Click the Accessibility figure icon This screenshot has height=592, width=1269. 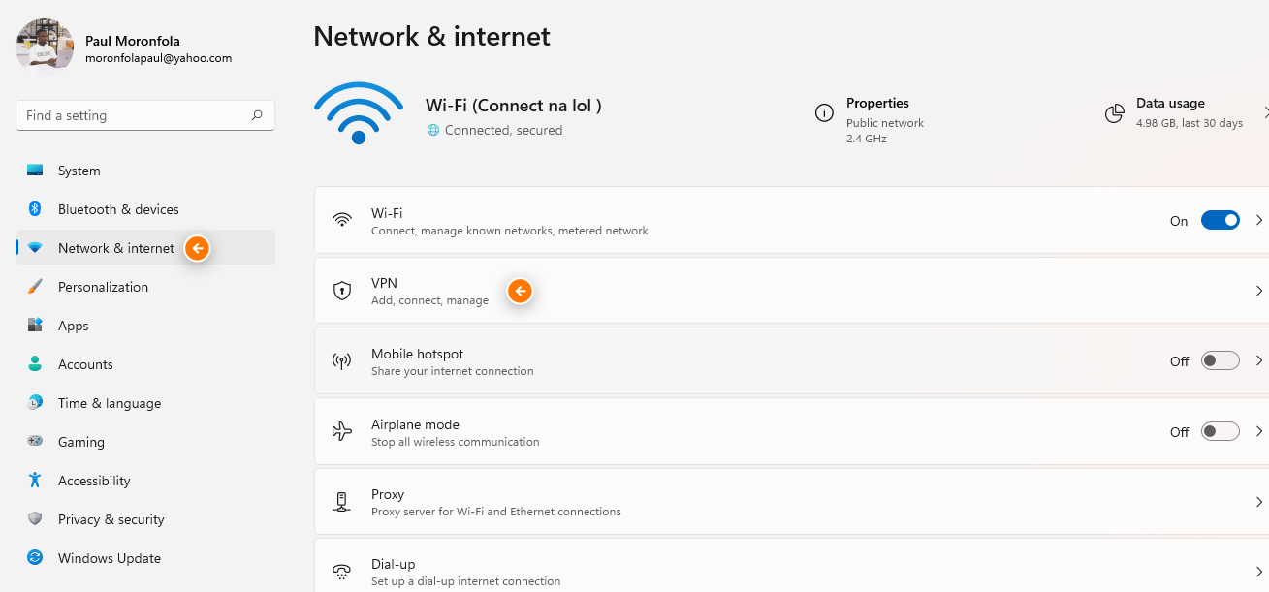pyautogui.click(x=35, y=481)
